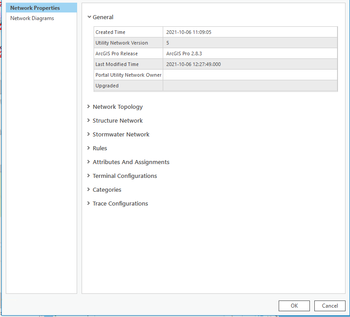Select the value 2021-10-06 11:09:05

(189, 32)
